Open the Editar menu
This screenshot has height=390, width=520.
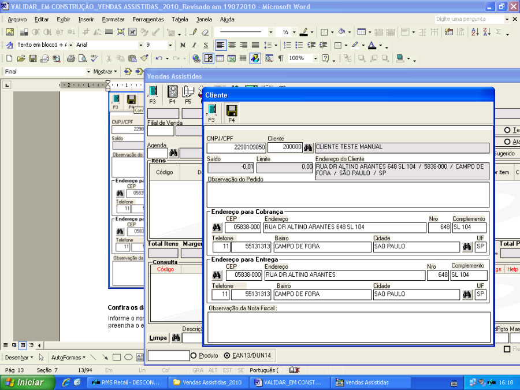42,20
